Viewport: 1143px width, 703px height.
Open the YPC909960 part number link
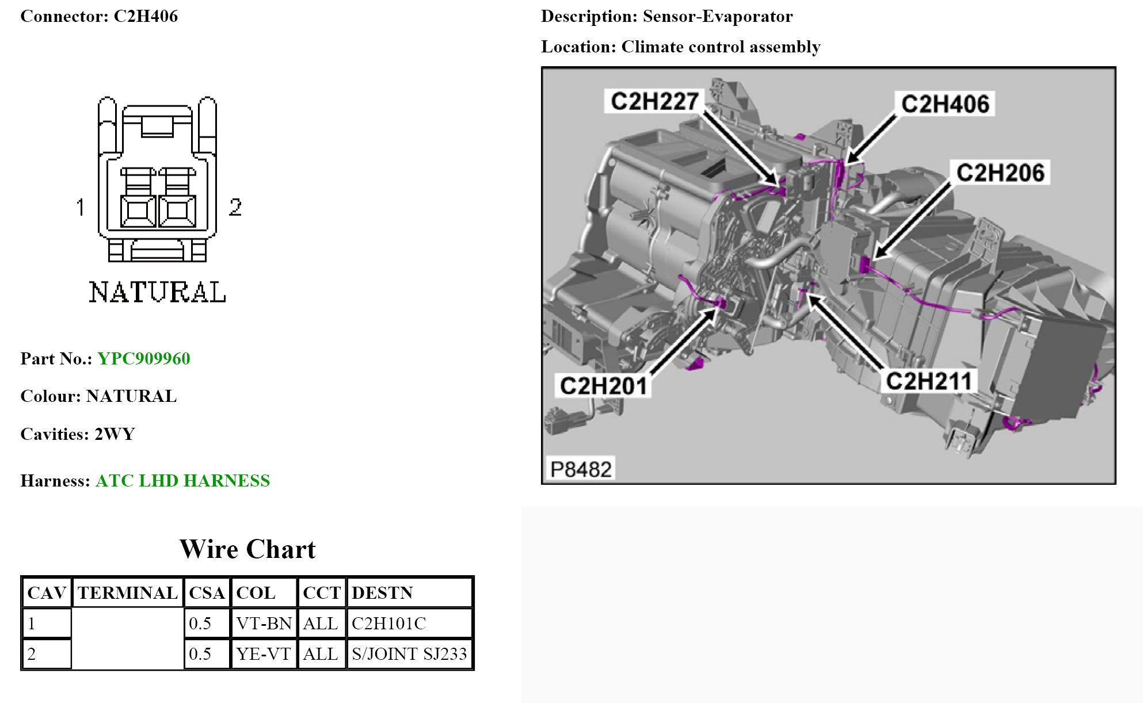coord(143,359)
